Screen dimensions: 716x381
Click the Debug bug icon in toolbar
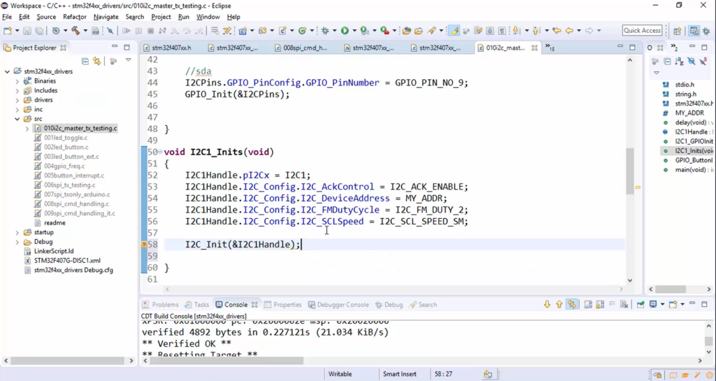pyautogui.click(x=325, y=31)
